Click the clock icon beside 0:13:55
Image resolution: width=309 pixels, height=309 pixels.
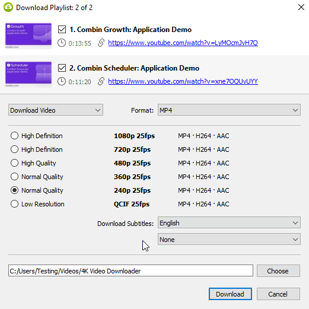[62, 43]
